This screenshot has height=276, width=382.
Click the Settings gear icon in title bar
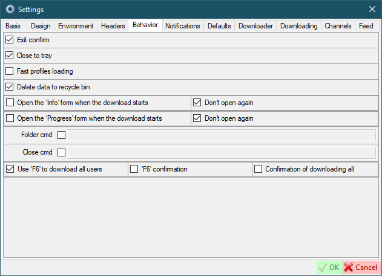(x=10, y=10)
